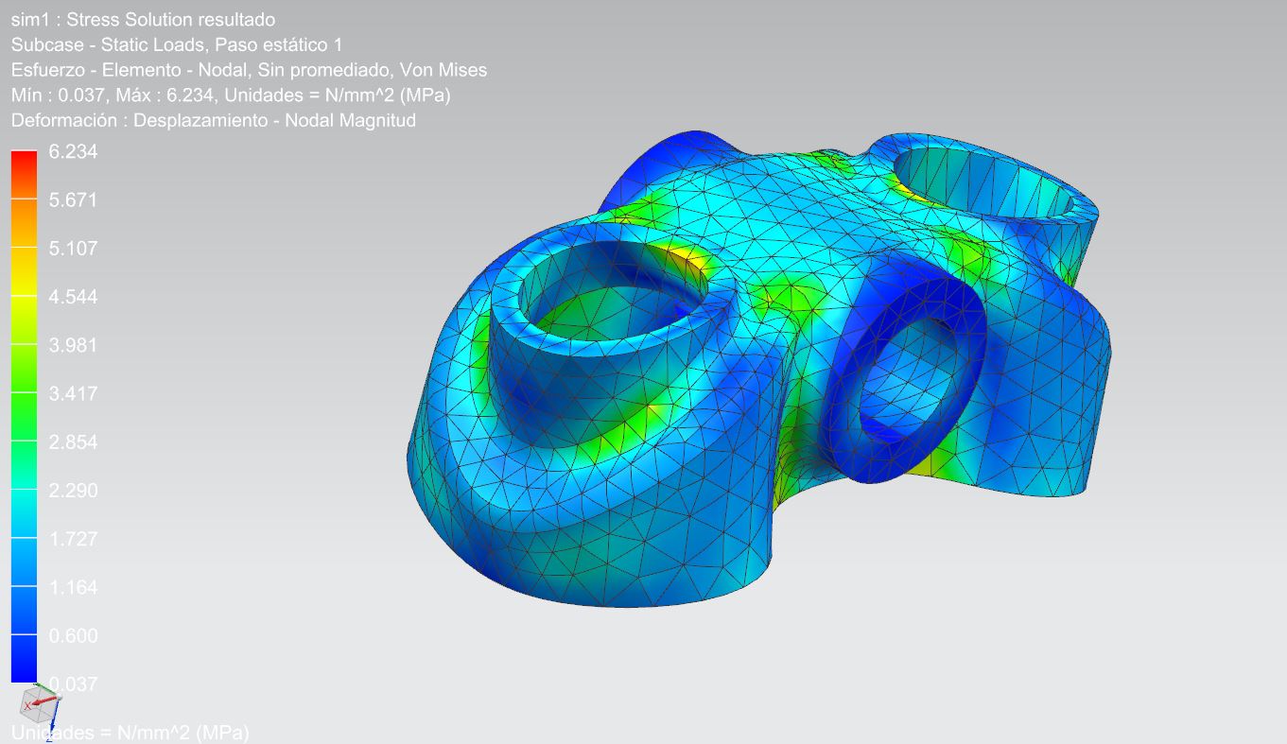
Task: Click the 1.727 legend value
Action: click(x=74, y=538)
